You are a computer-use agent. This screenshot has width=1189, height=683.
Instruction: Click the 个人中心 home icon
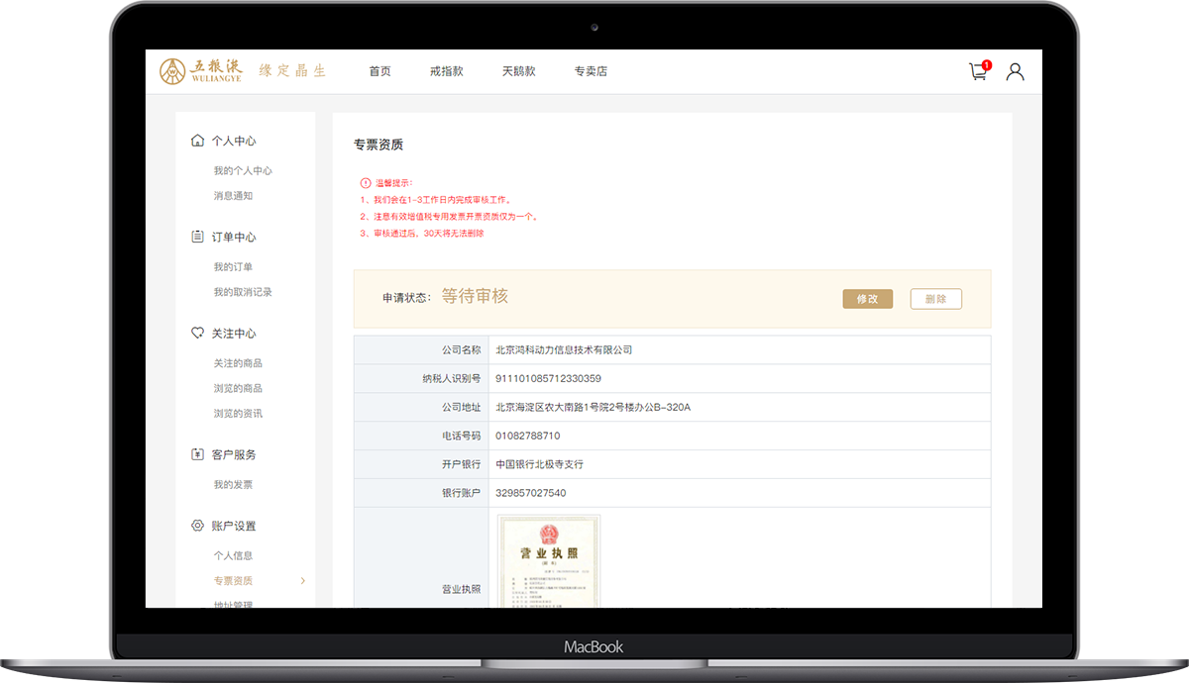(197, 141)
